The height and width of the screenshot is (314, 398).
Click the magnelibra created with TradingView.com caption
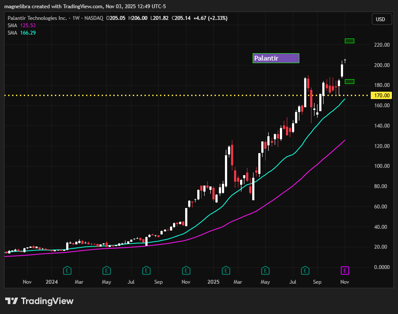coord(85,6)
